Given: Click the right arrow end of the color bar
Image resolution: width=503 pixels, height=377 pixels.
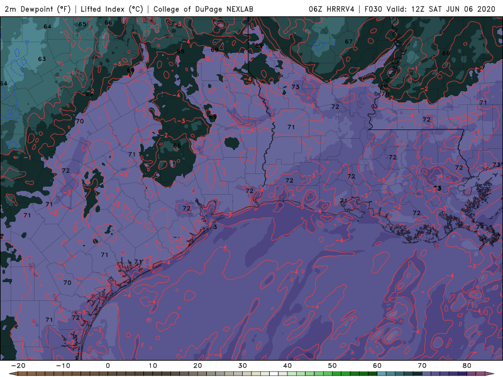Looking at the screenshot, I should click(x=491, y=374).
